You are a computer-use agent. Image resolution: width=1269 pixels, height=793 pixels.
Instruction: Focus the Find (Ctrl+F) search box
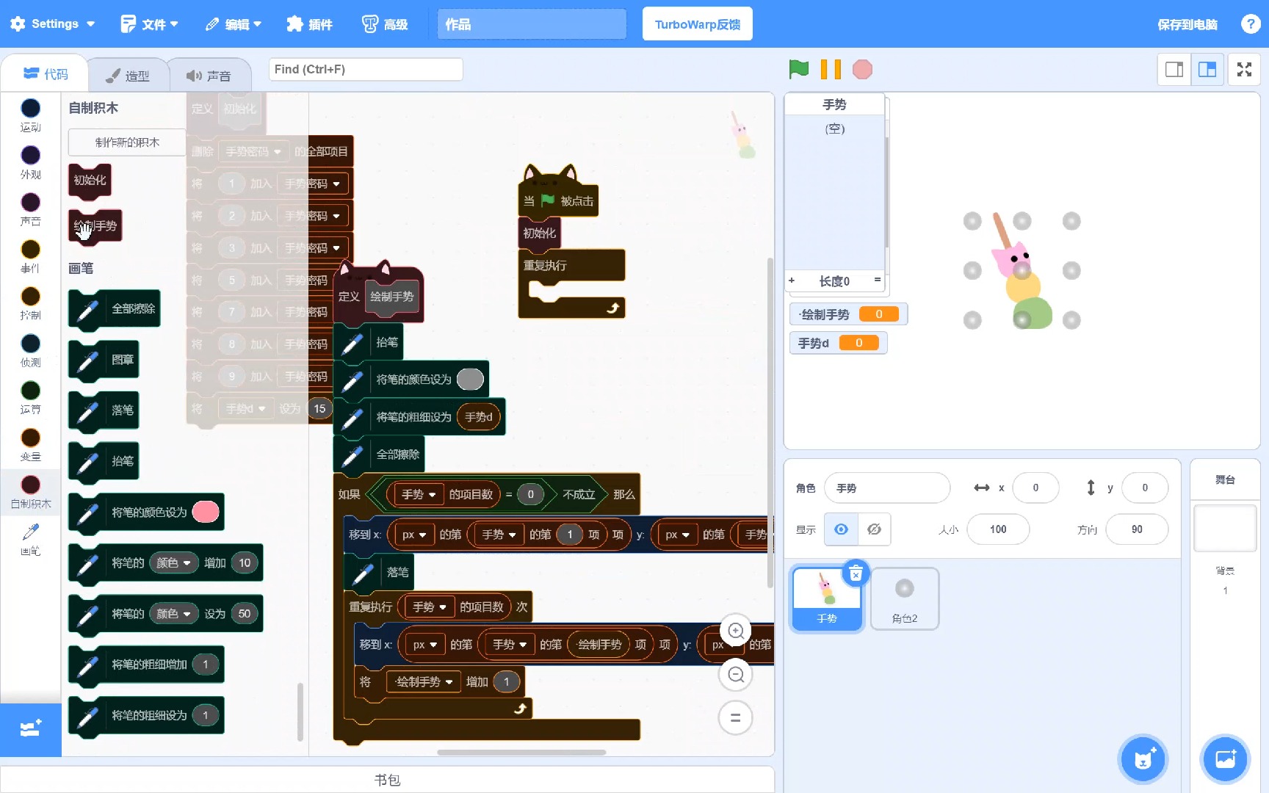pos(366,69)
